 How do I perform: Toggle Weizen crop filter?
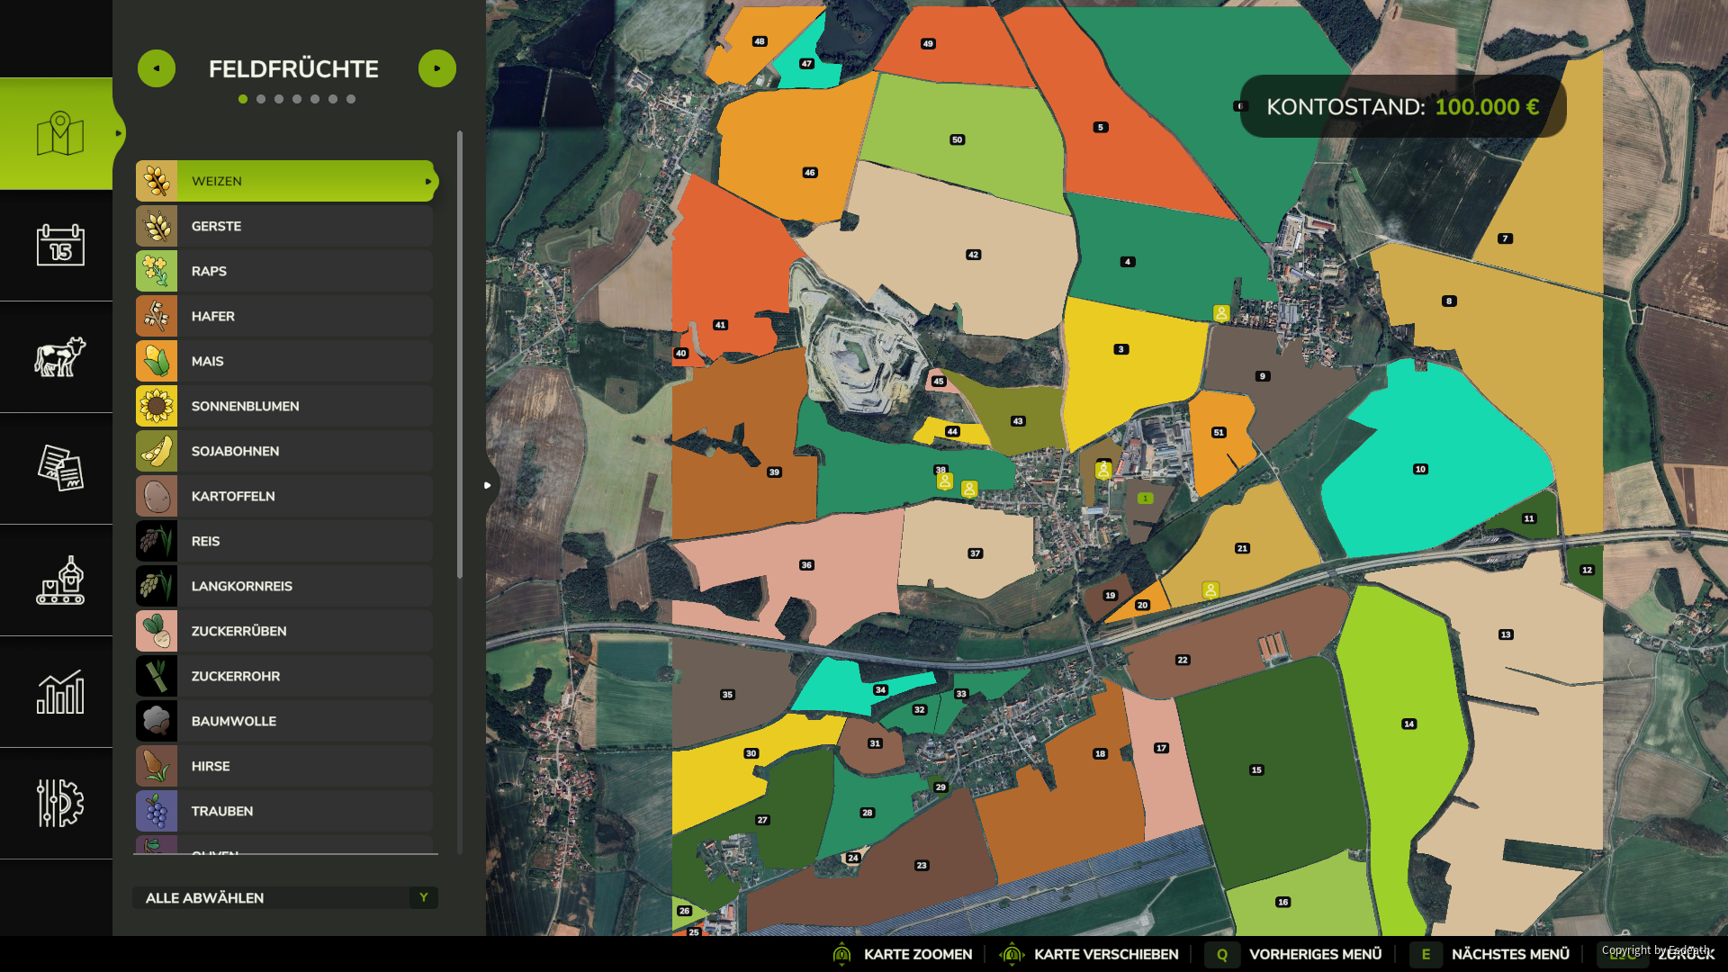[284, 181]
